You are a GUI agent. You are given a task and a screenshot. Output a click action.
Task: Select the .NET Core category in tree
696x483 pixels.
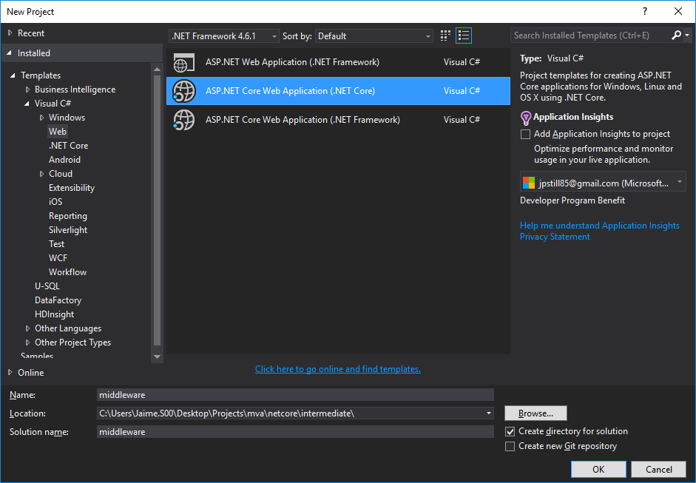tap(68, 146)
